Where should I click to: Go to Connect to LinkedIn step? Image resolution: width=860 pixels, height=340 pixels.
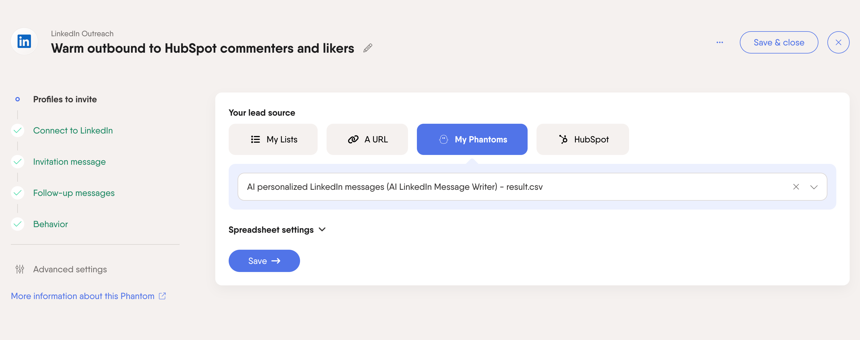click(x=73, y=130)
